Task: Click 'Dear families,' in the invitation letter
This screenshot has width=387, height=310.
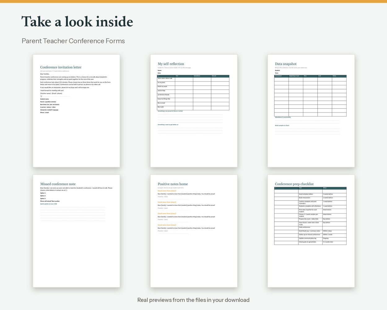Action: [45, 74]
